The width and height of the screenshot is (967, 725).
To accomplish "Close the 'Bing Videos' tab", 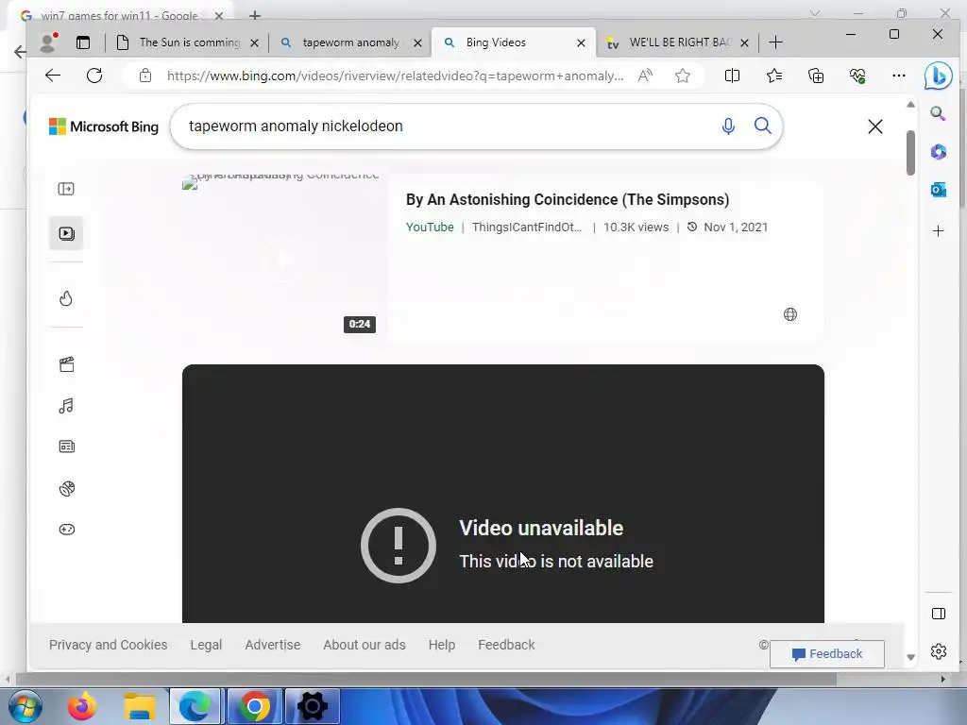I will coord(581,42).
